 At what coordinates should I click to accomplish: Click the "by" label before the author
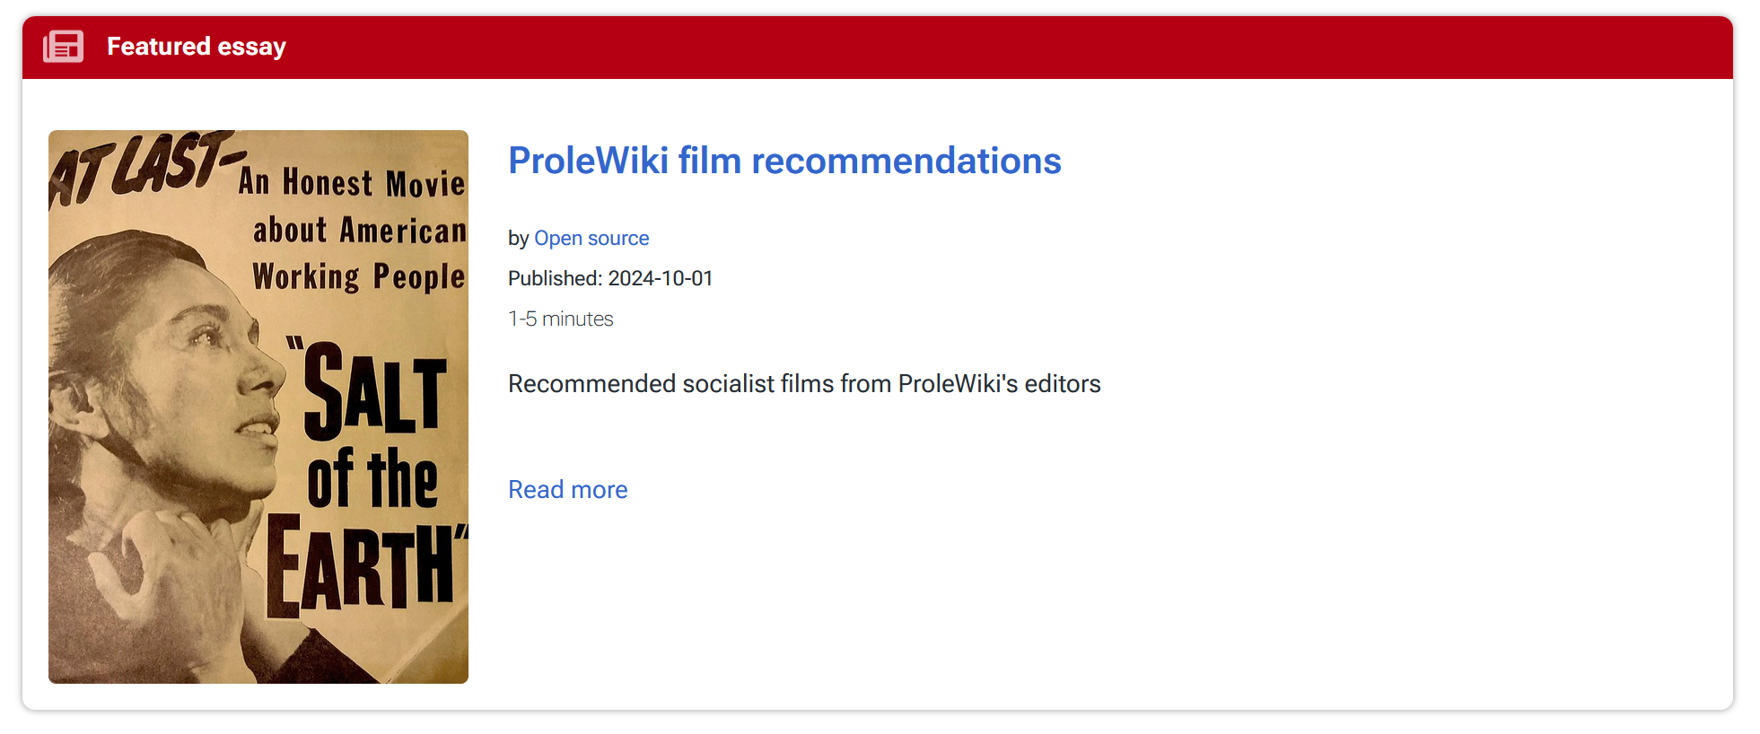point(518,238)
